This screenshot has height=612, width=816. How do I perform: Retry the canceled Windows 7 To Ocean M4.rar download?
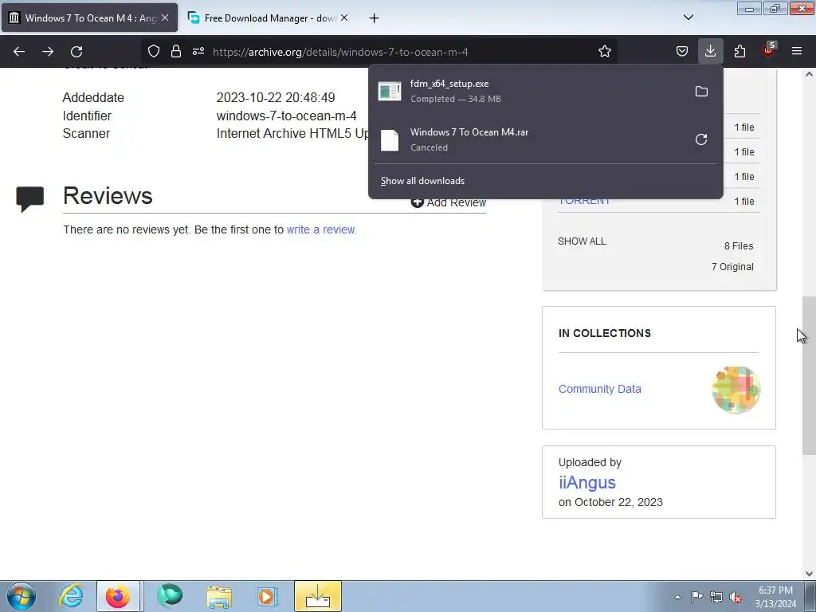tap(701, 139)
